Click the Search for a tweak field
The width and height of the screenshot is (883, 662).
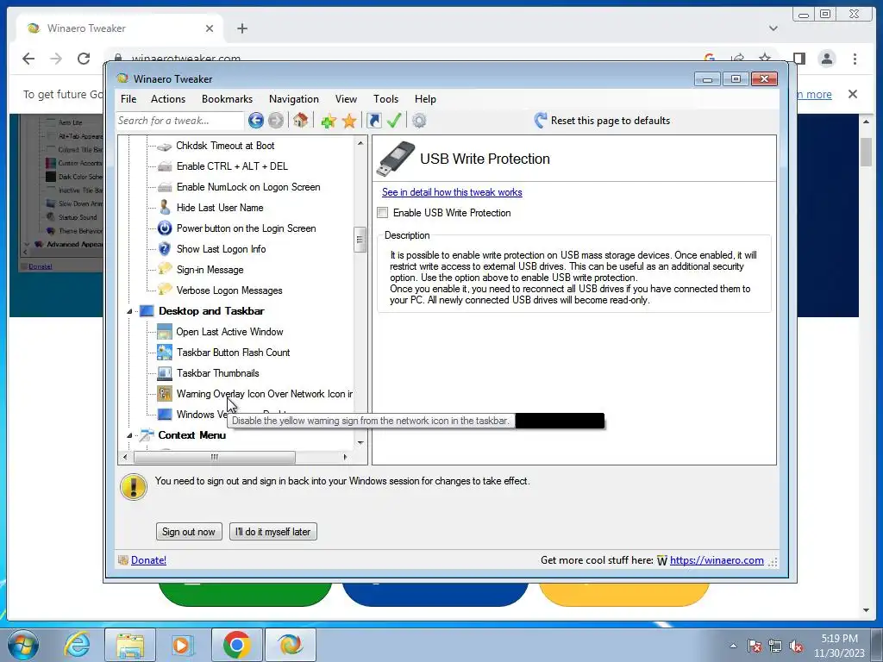(x=180, y=121)
